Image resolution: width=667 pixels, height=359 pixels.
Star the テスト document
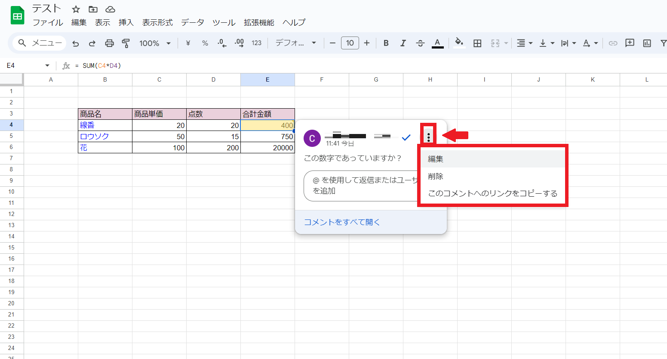tap(76, 9)
